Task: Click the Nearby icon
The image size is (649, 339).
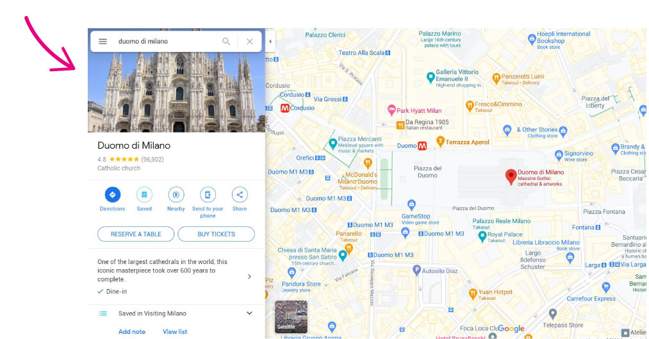Action: [176, 195]
